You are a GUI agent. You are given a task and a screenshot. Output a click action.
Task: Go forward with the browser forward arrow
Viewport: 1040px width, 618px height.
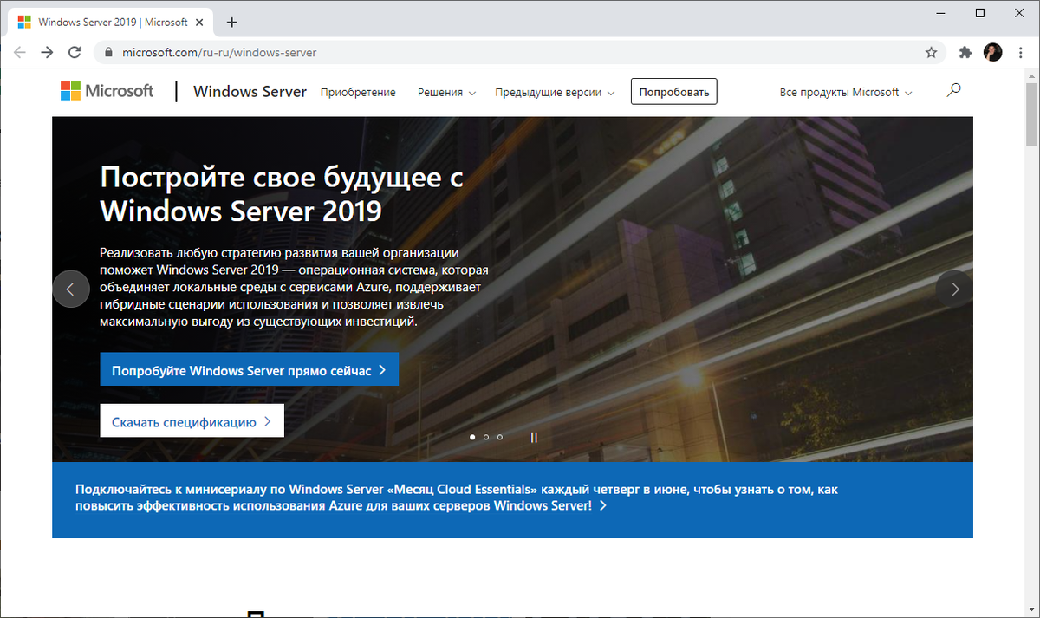[48, 53]
